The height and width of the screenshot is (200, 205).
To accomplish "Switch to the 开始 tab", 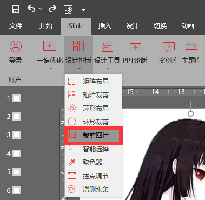I will (x=46, y=26).
